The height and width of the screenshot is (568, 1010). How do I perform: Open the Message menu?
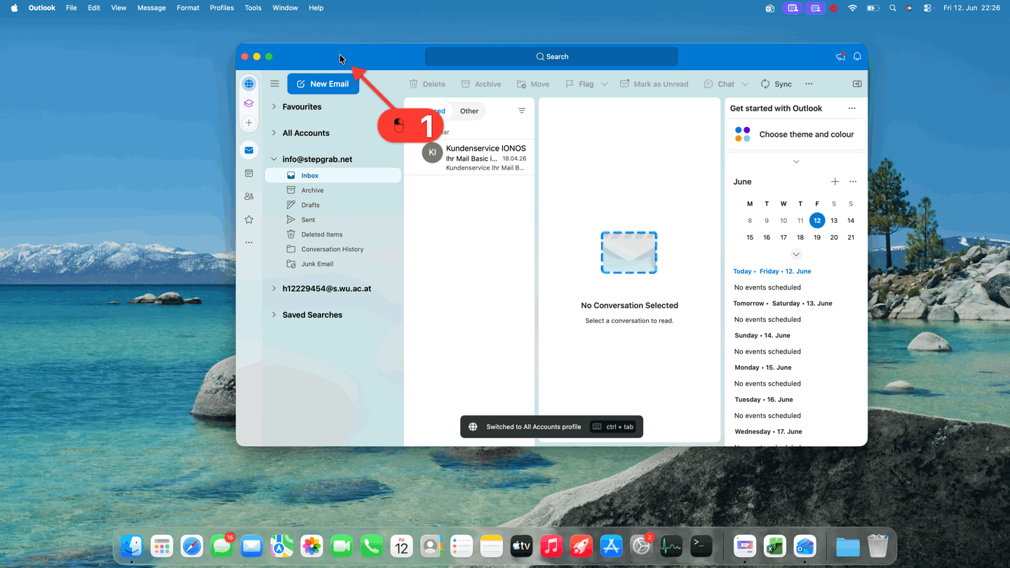[x=151, y=8]
